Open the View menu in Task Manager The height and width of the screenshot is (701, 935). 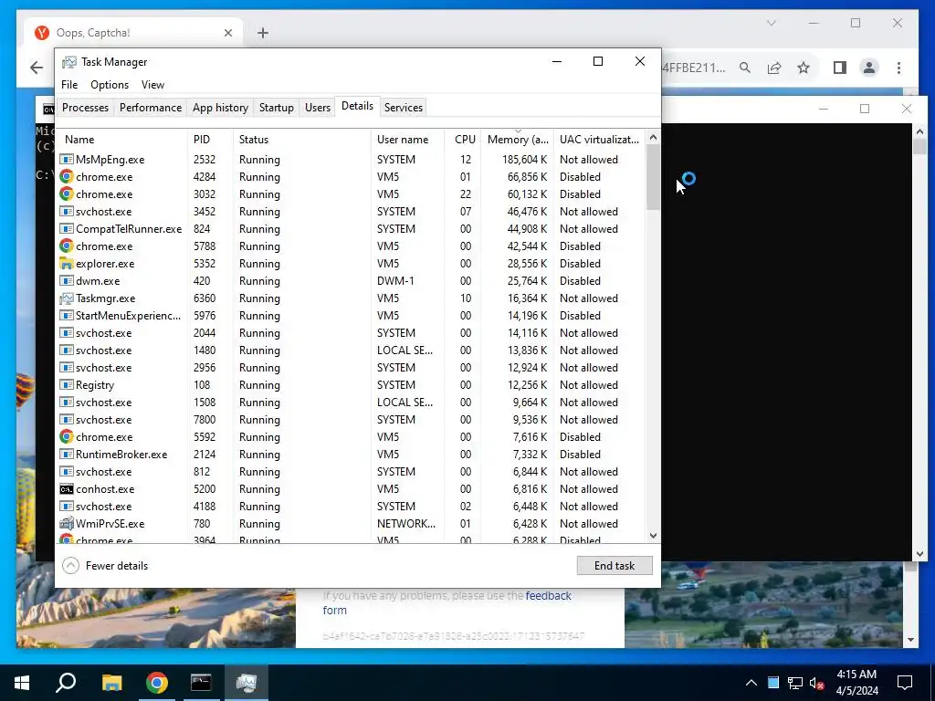pyautogui.click(x=152, y=85)
